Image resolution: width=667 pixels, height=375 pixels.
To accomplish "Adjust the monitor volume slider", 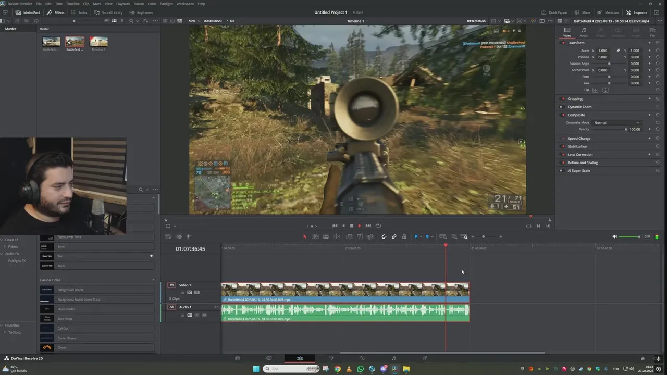I will [x=630, y=237].
